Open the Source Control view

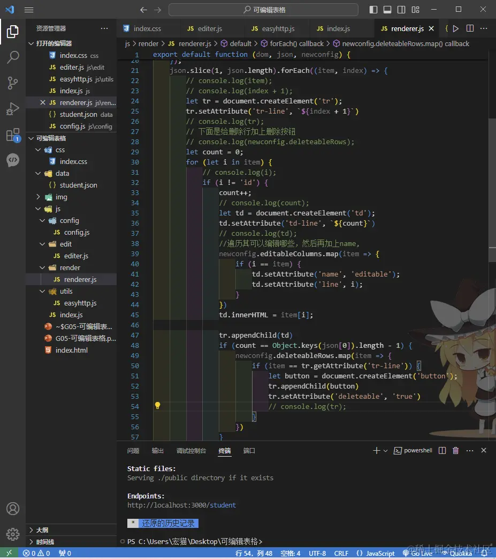tap(13, 83)
